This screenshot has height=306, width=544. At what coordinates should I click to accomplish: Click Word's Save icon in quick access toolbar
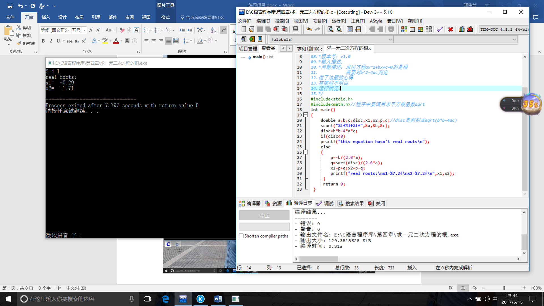click(x=10, y=6)
